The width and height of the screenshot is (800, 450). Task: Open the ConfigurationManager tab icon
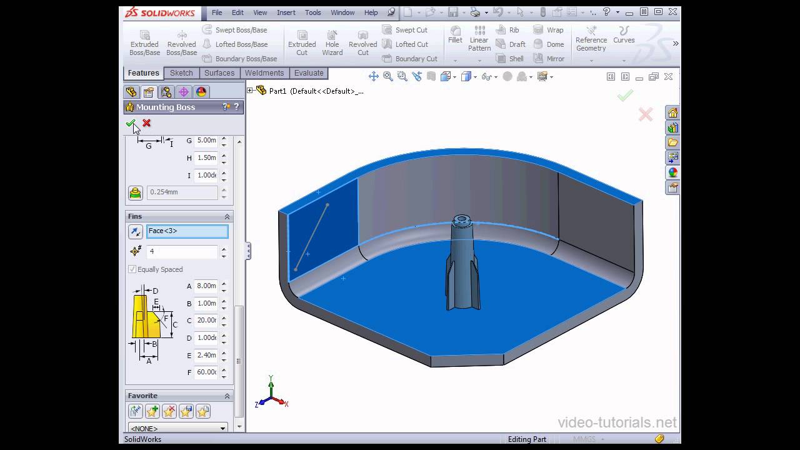(x=166, y=92)
